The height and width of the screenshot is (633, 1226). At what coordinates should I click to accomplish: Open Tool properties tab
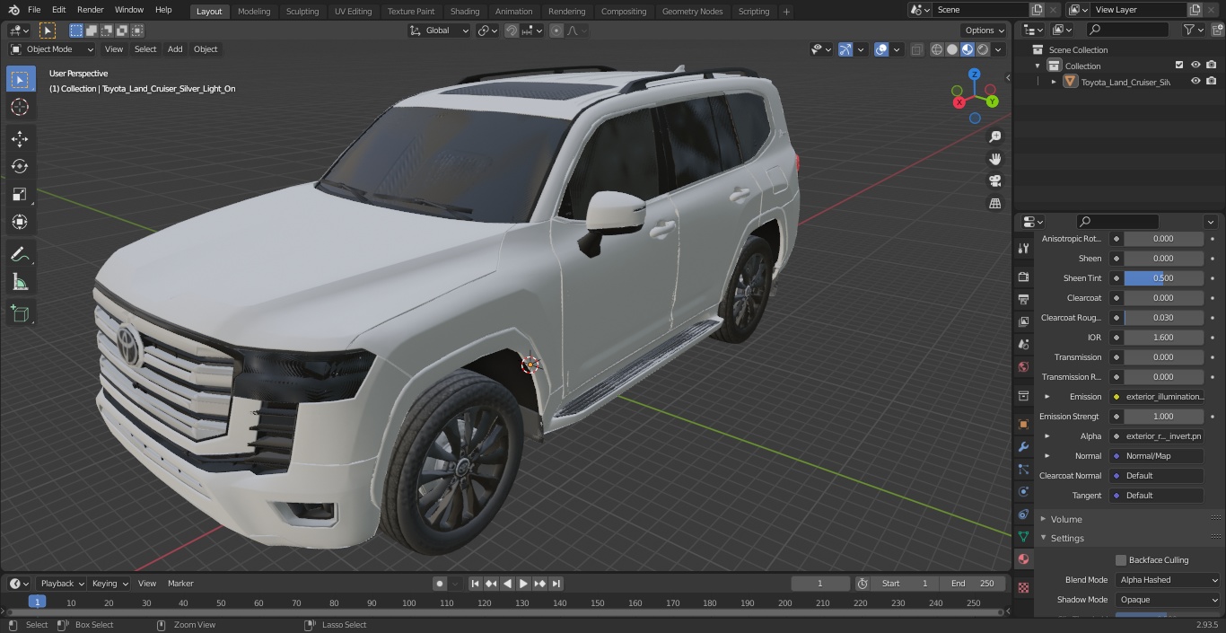[1023, 248]
